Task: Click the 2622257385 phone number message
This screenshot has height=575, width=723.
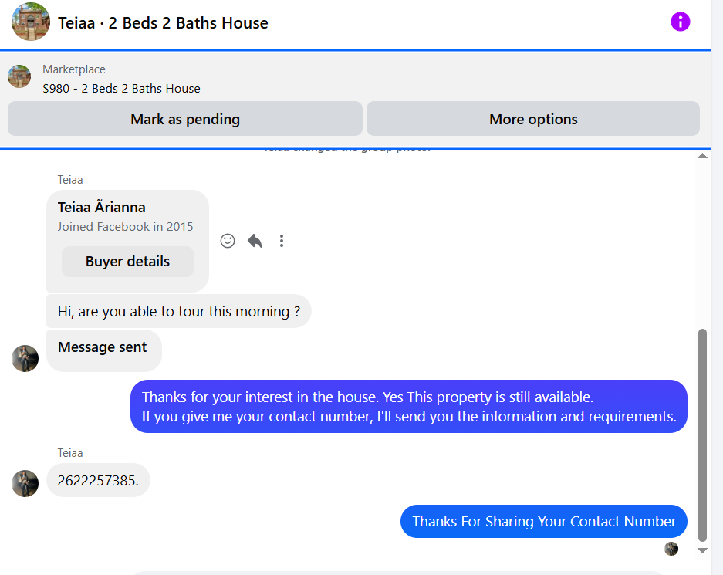Action: 98,481
